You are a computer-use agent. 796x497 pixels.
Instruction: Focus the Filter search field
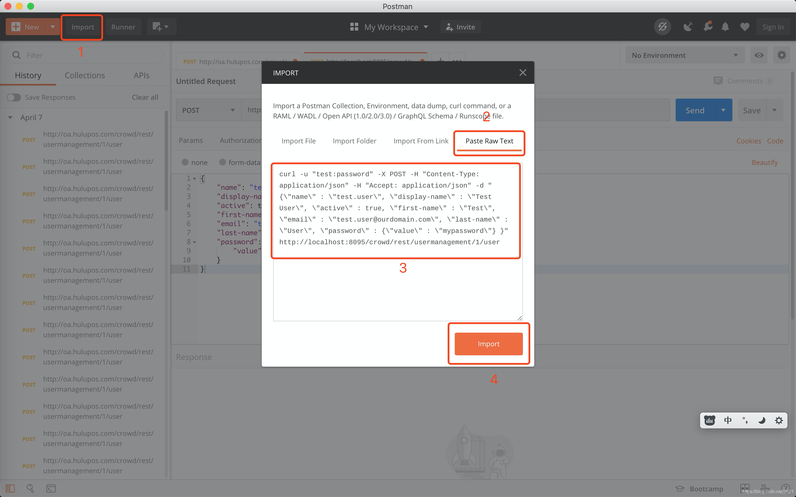click(85, 55)
